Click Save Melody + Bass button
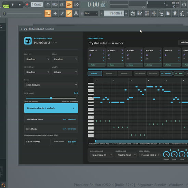The width and height of the screenshot is (188, 188). [x=51, y=119]
